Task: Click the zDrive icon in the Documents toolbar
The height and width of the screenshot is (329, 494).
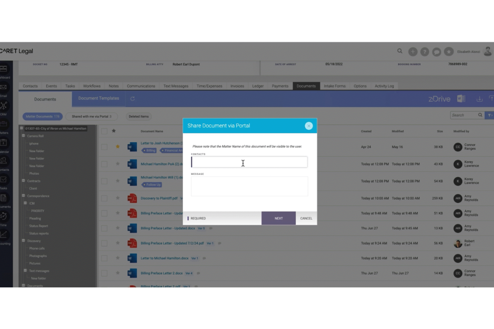Action: coord(440,99)
